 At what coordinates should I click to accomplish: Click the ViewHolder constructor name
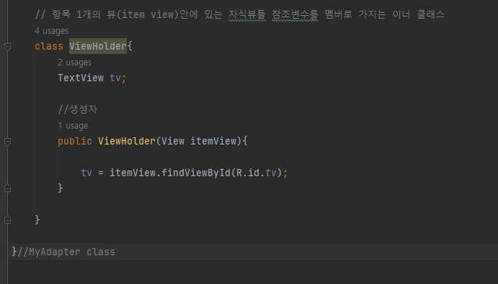127,141
